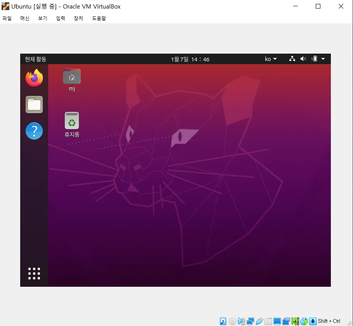353x326 pixels.
Task: Expand the Ubuntu system menu arrow
Action: 323,59
